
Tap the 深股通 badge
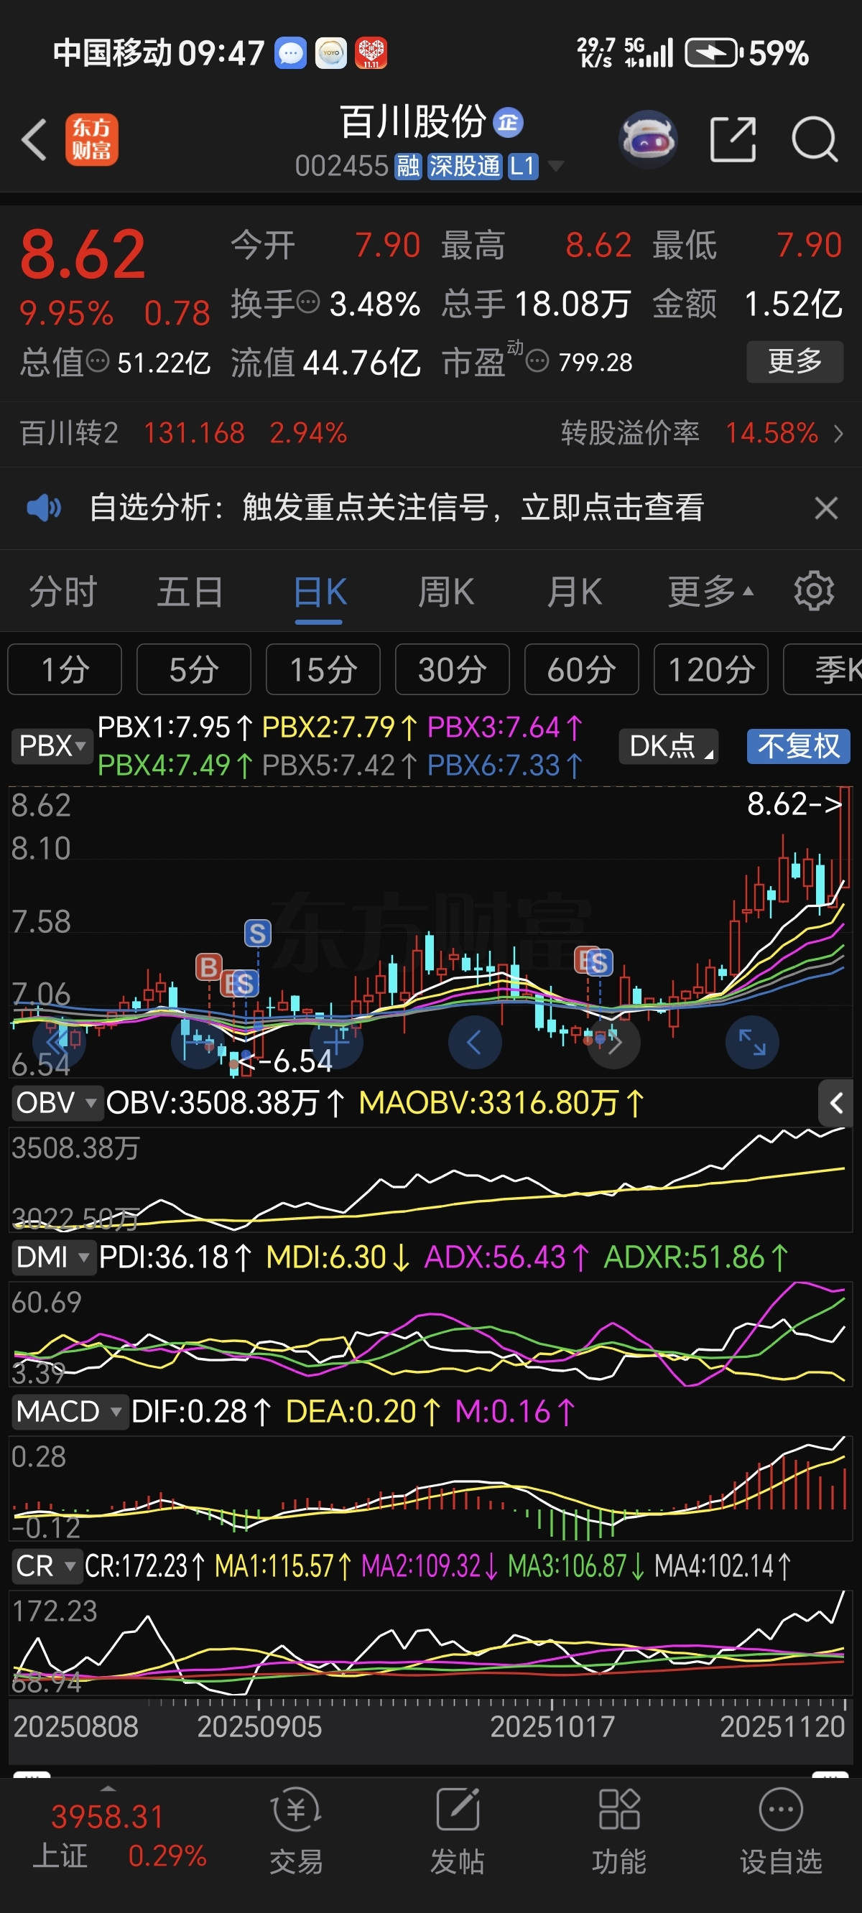465,166
